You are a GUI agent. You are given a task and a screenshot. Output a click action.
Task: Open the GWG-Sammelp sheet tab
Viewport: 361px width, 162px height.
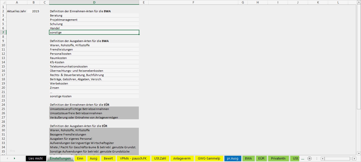pos(209,158)
